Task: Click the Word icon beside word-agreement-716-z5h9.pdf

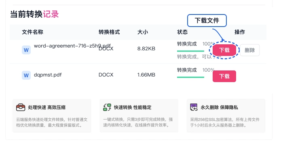Action: tap(26, 50)
